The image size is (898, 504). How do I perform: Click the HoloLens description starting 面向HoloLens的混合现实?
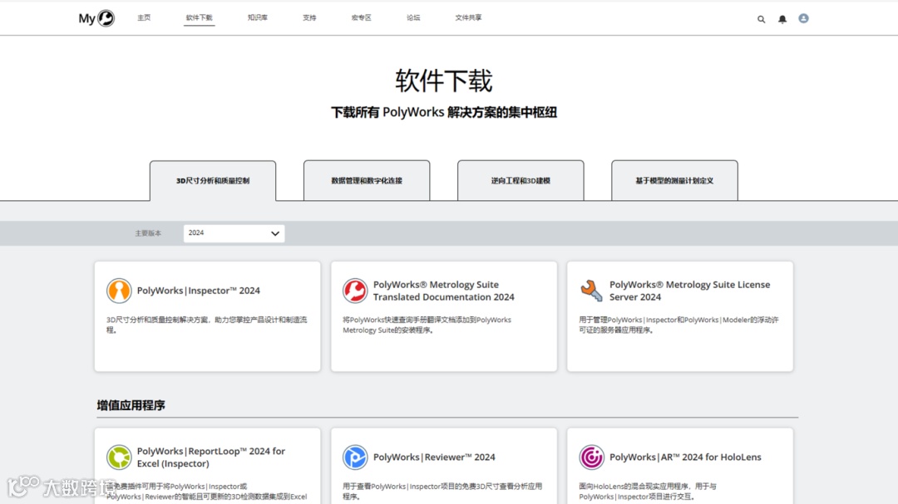pos(647,492)
